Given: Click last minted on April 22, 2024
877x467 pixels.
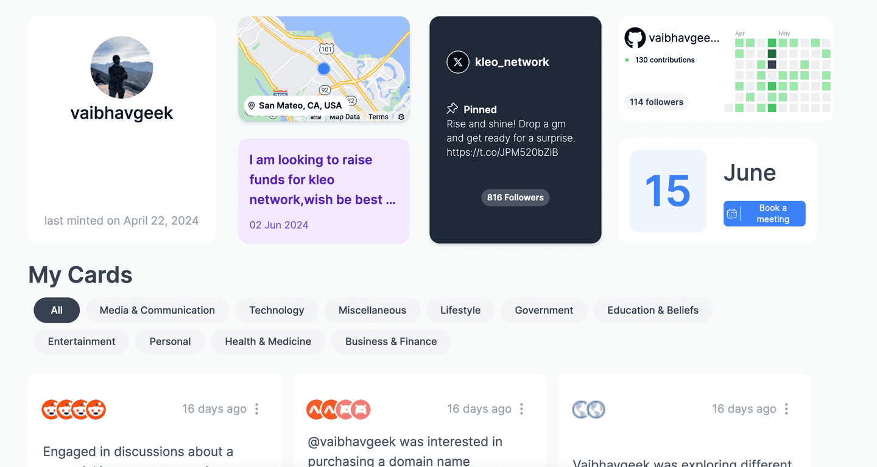Looking at the screenshot, I should (x=122, y=220).
